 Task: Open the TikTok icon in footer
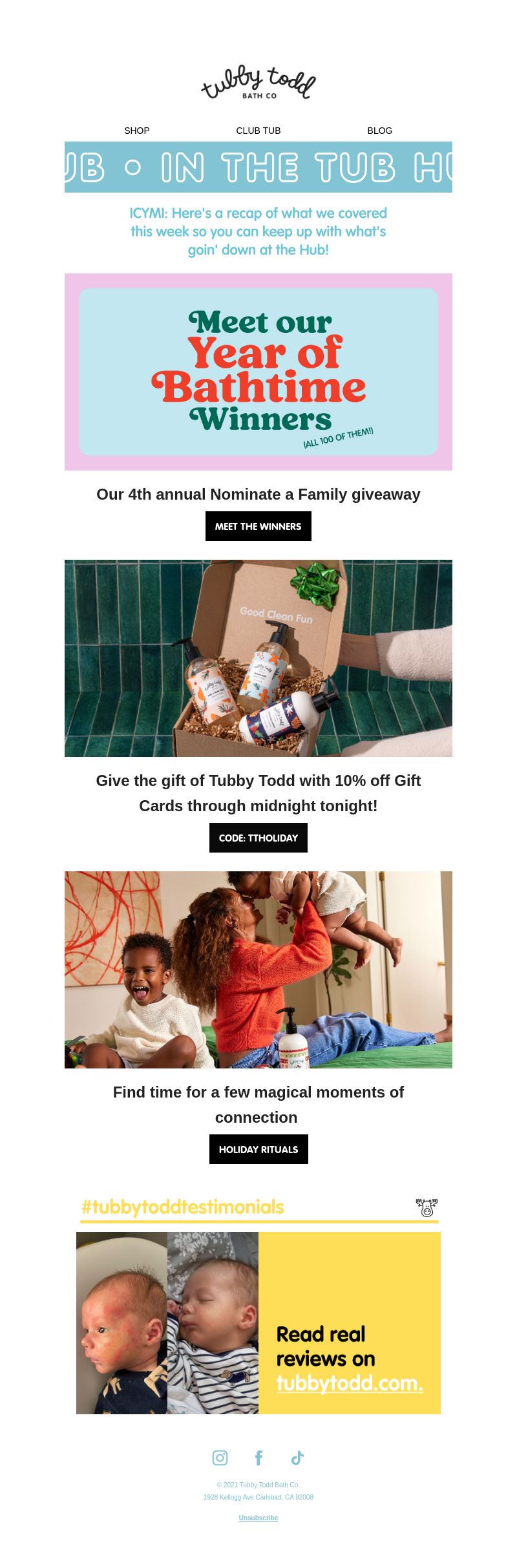pos(297,1458)
